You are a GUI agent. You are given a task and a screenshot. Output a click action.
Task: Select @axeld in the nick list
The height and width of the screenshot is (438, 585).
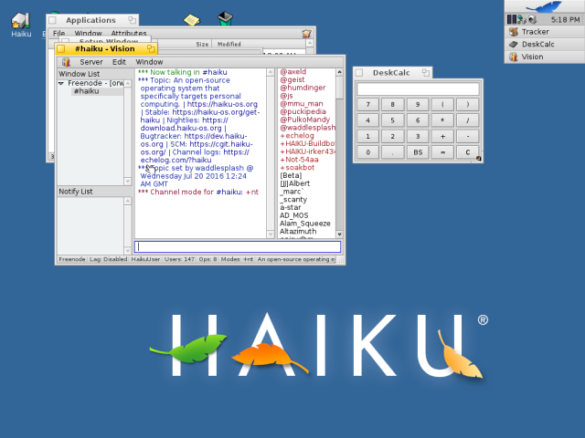tap(293, 71)
